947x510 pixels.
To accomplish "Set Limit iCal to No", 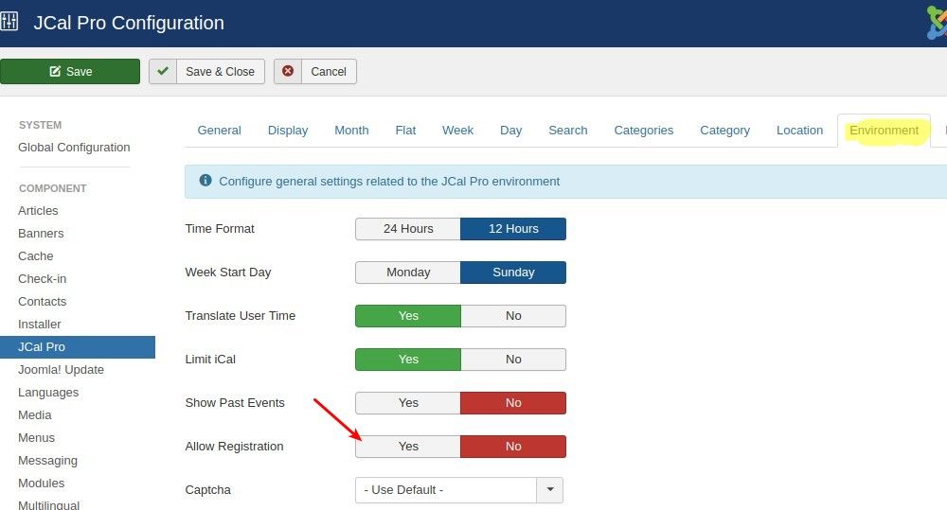I will [x=513, y=360].
